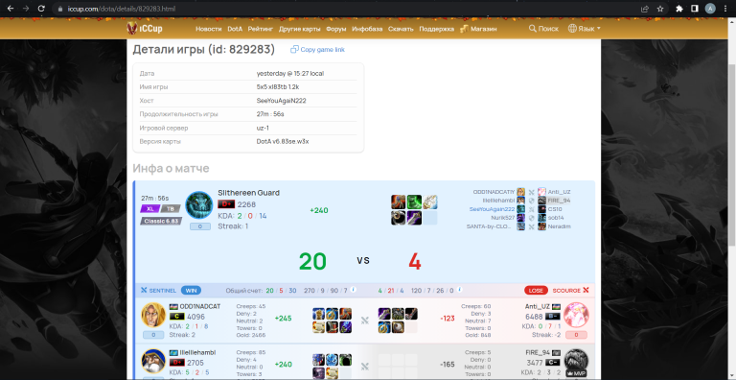Click IIIeIIIehambI's wizard hero avatar
736x380 pixels.
(x=153, y=361)
